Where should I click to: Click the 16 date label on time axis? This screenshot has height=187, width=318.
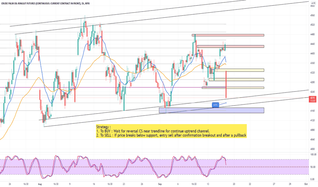pos(94,184)
